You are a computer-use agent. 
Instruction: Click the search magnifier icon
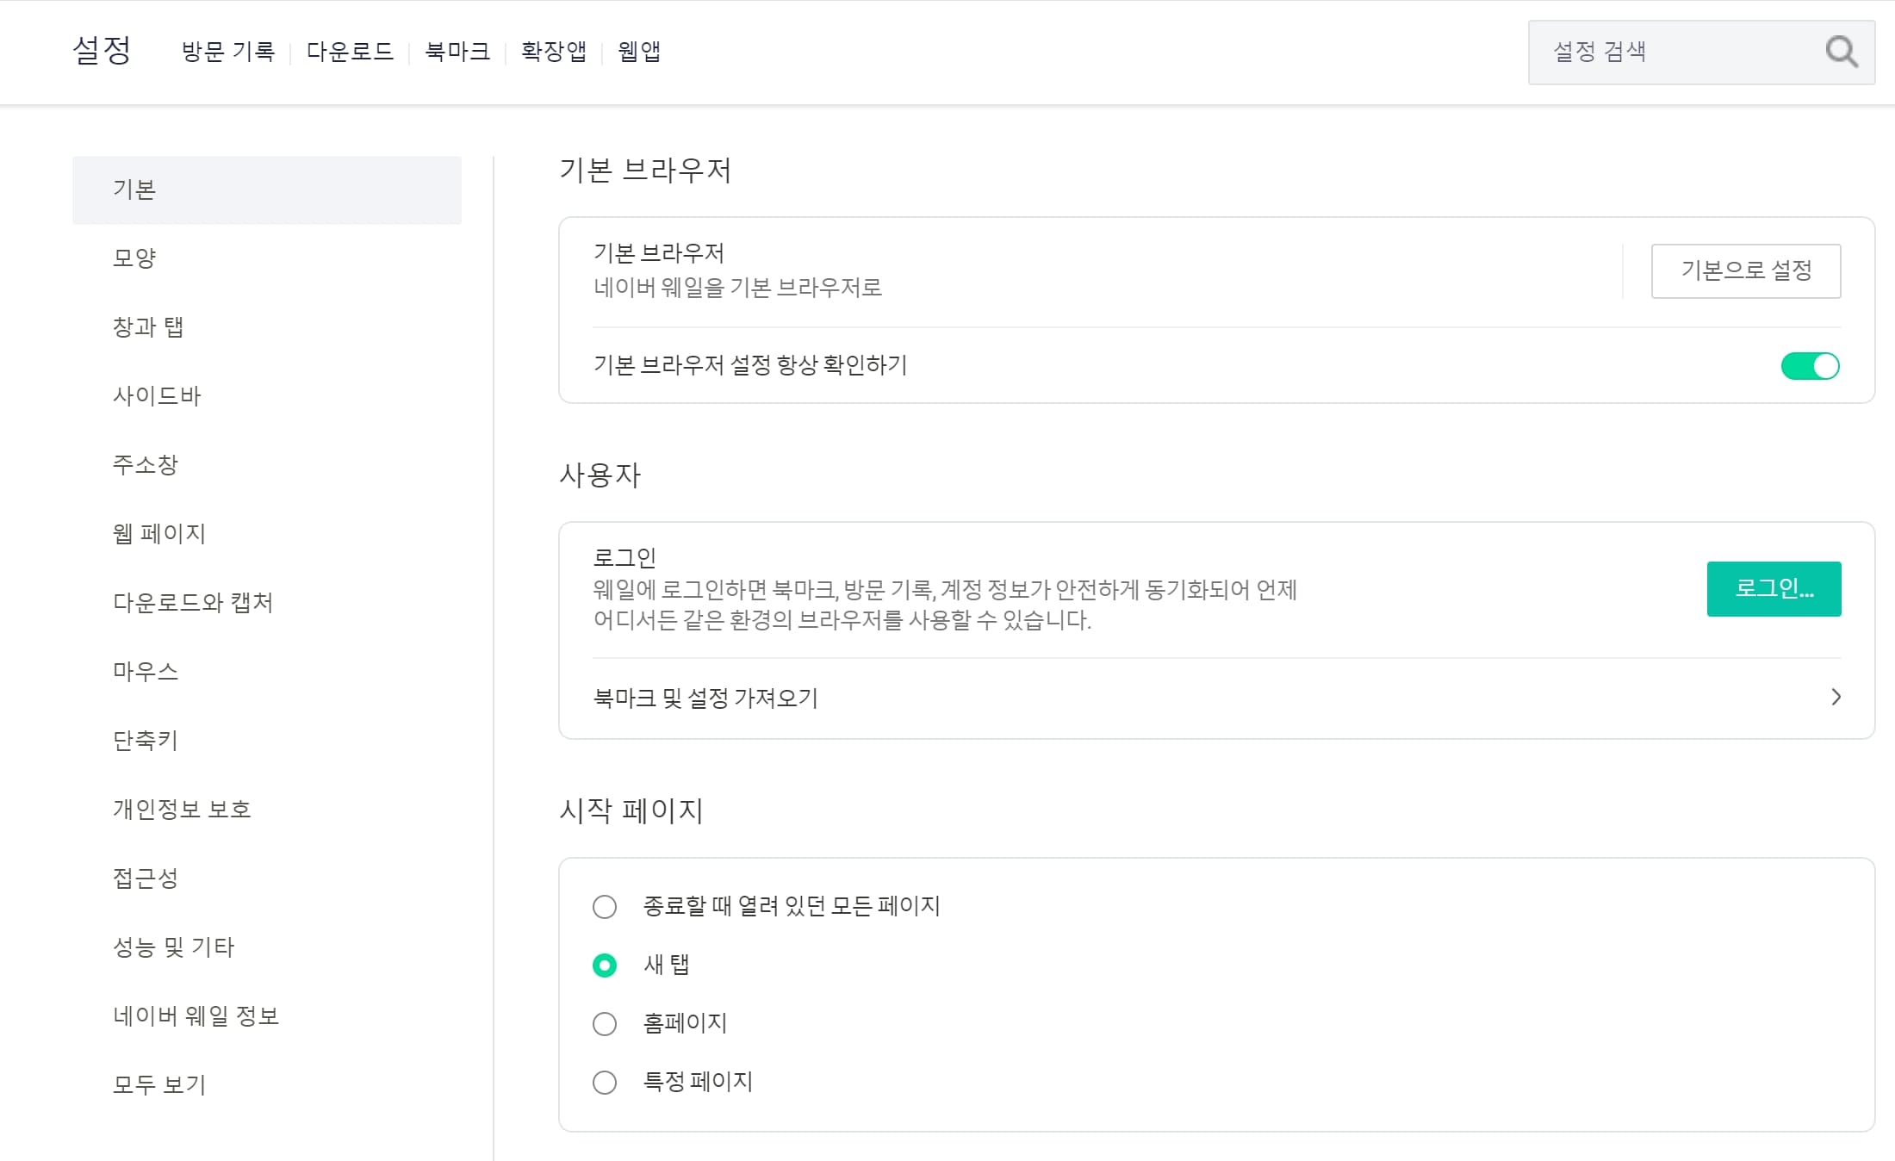(x=1842, y=52)
